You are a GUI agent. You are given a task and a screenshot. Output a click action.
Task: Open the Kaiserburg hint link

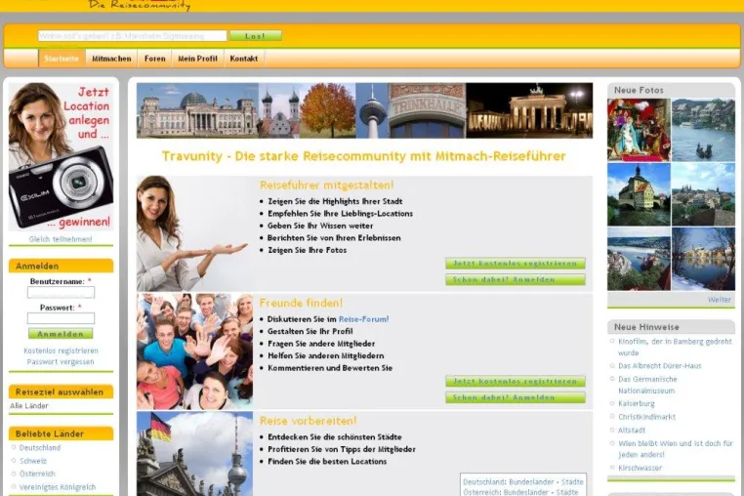637,403
